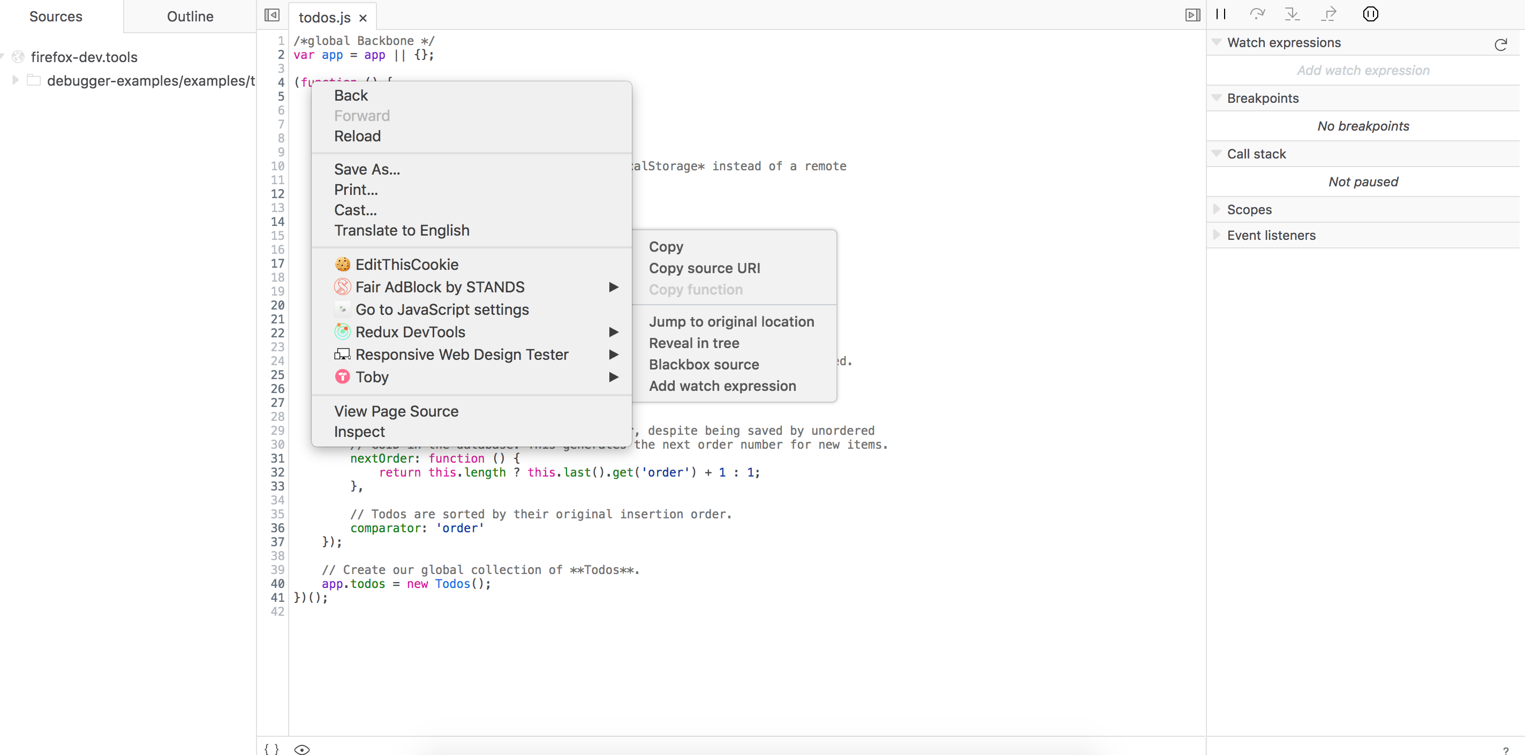Image resolution: width=1525 pixels, height=755 pixels.
Task: Pretty print source with braces icon
Action: (271, 749)
